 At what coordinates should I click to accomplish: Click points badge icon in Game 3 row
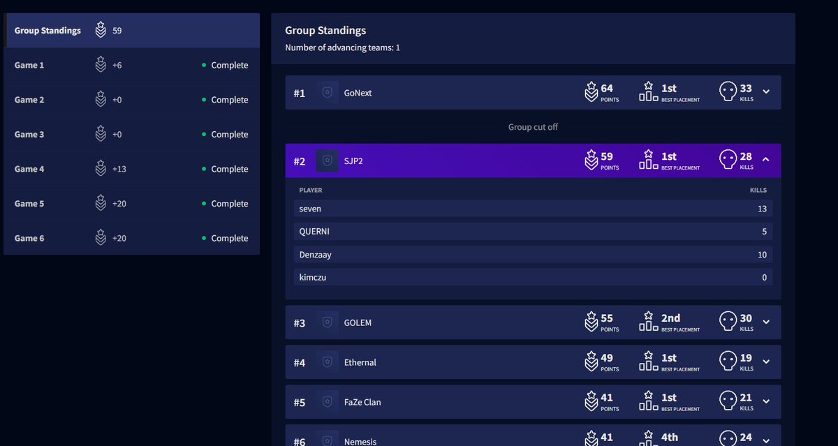tap(101, 133)
